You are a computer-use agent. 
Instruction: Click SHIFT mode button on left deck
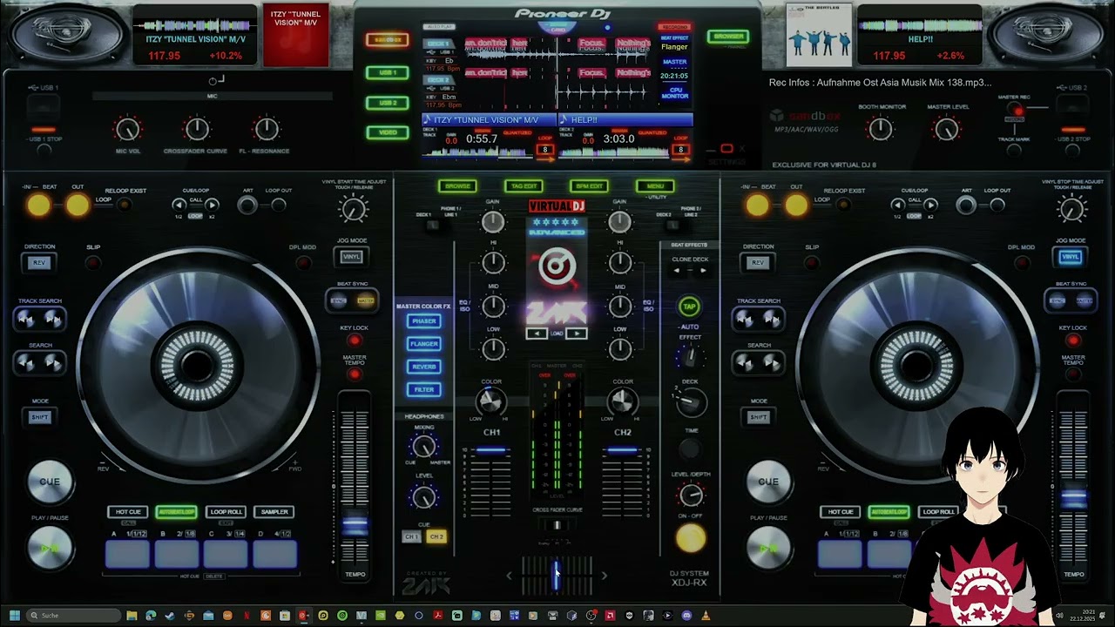pyautogui.click(x=40, y=417)
